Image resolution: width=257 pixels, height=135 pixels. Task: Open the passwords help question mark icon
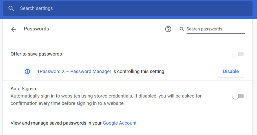[168, 29]
